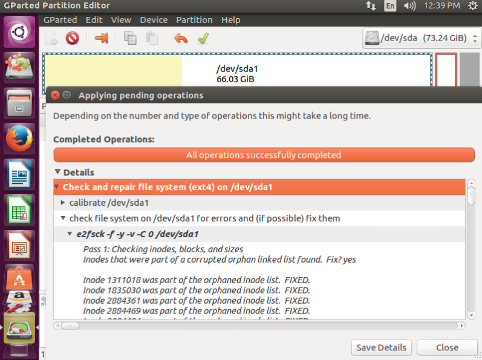
Task: Open the system power gear menu
Action: pyautogui.click(x=474, y=5)
